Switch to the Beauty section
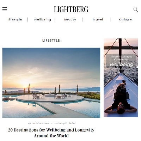This screenshot has width=141, height=141. [x=70, y=19]
